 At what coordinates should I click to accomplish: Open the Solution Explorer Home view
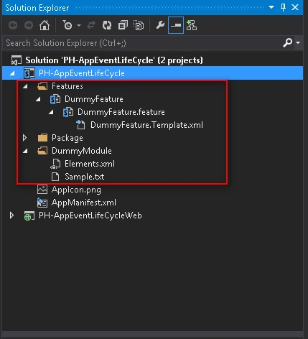(45, 25)
